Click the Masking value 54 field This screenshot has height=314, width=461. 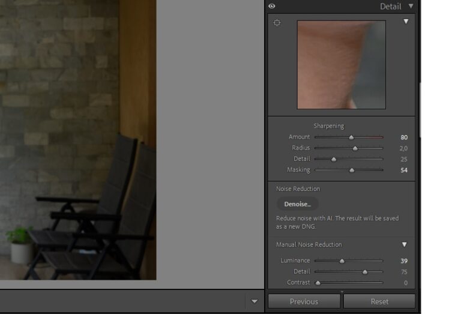(403, 170)
